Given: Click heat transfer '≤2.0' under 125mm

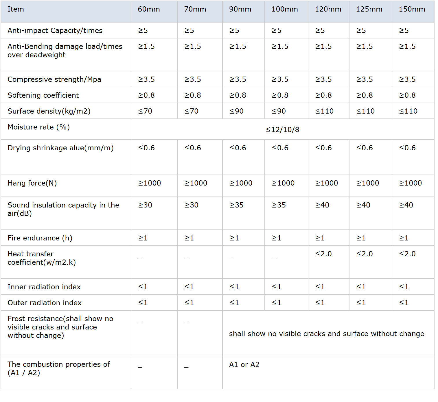Looking at the screenshot, I should (x=364, y=254).
